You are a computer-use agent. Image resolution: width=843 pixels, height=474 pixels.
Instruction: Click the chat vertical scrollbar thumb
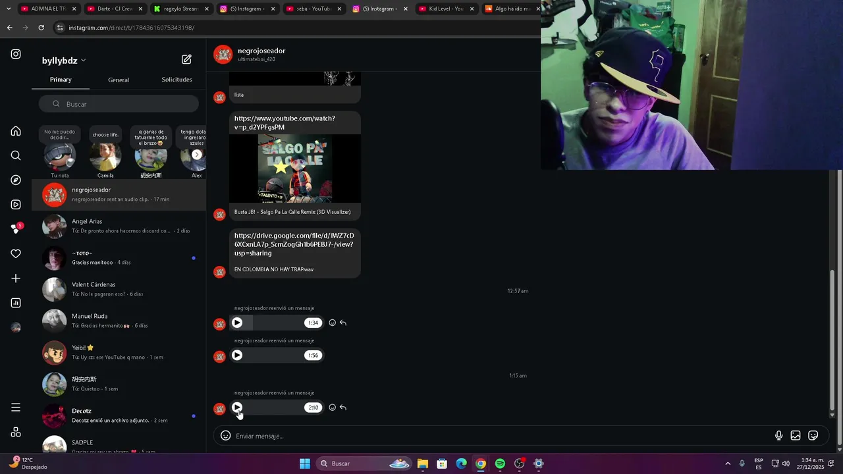832,340
